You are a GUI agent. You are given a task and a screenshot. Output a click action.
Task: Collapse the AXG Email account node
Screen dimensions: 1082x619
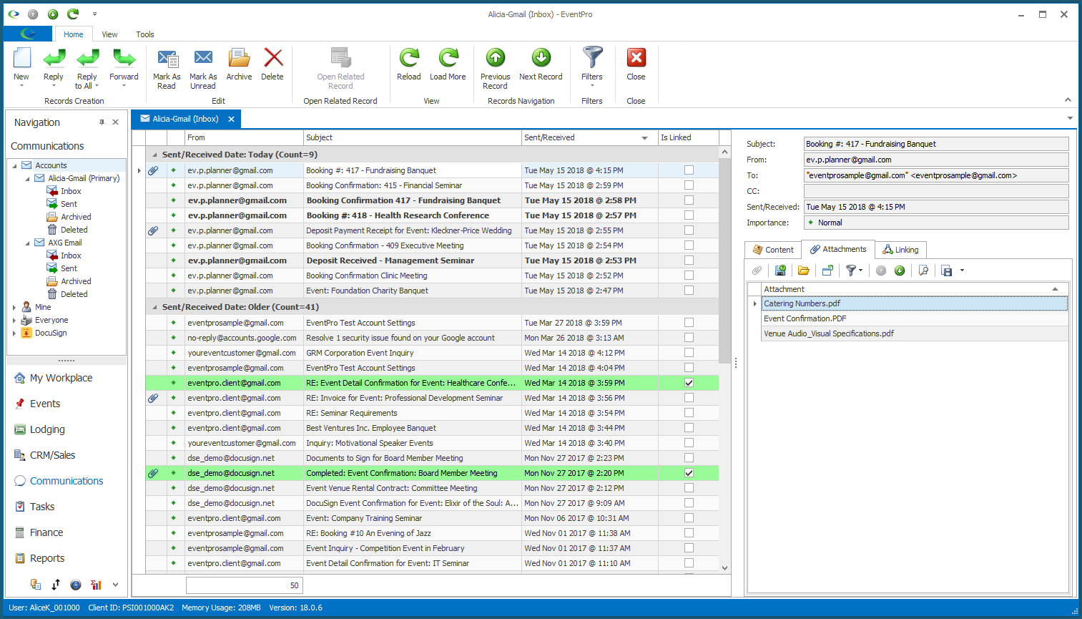[28, 243]
